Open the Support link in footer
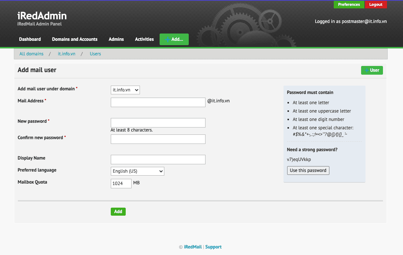The width and height of the screenshot is (403, 255). (x=213, y=247)
